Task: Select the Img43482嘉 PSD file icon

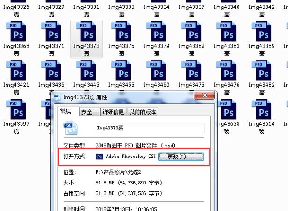Action: click(262, 70)
